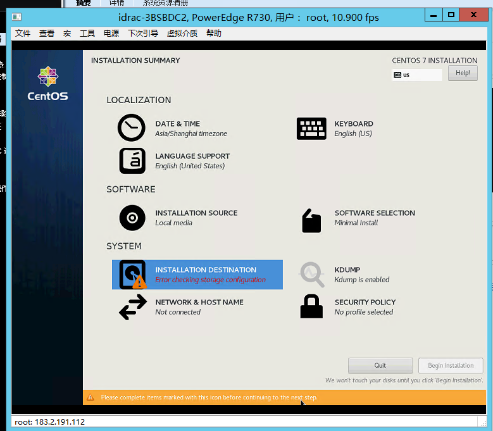Click the CentOS logo in the sidebar
Screen dimensions: 493x431
pyautogui.click(x=47, y=84)
